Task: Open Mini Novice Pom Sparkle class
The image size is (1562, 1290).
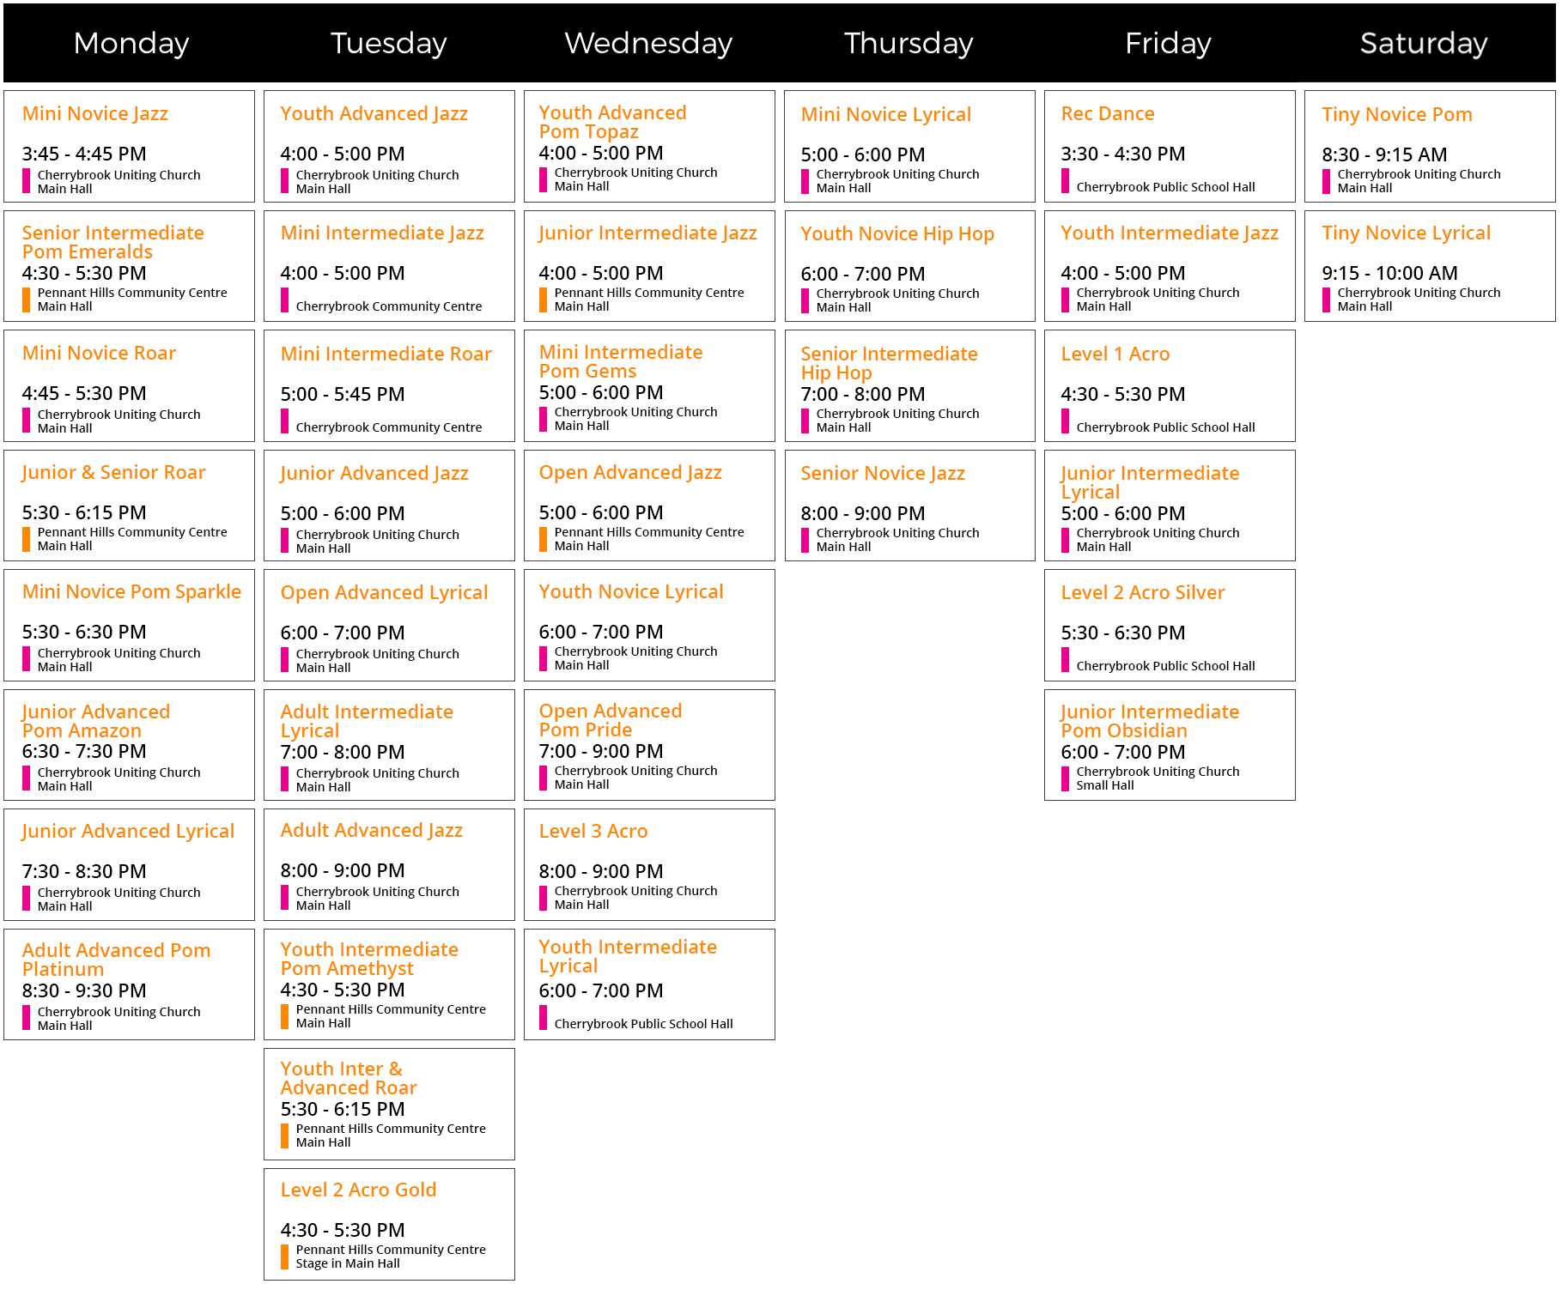Action: pyautogui.click(x=129, y=625)
